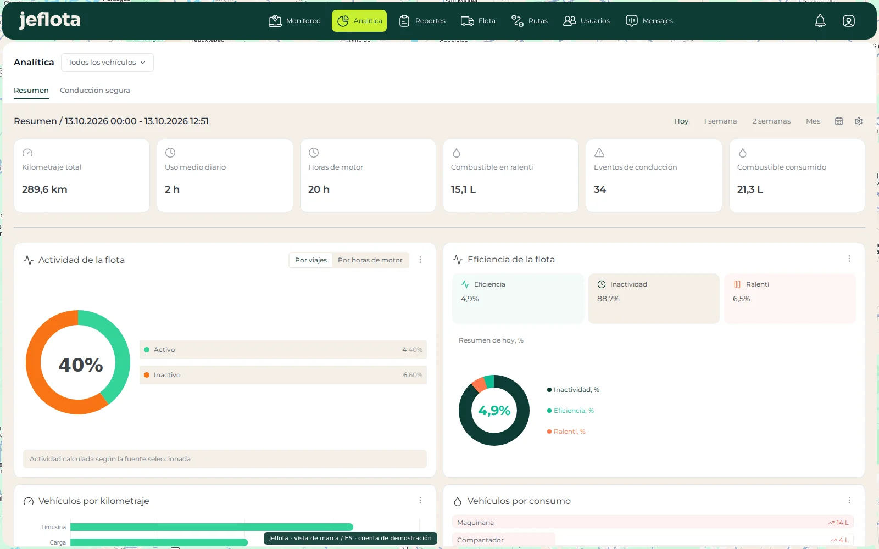This screenshot has width=879, height=549.
Task: Open calendar date picker icon
Action: [x=838, y=121]
